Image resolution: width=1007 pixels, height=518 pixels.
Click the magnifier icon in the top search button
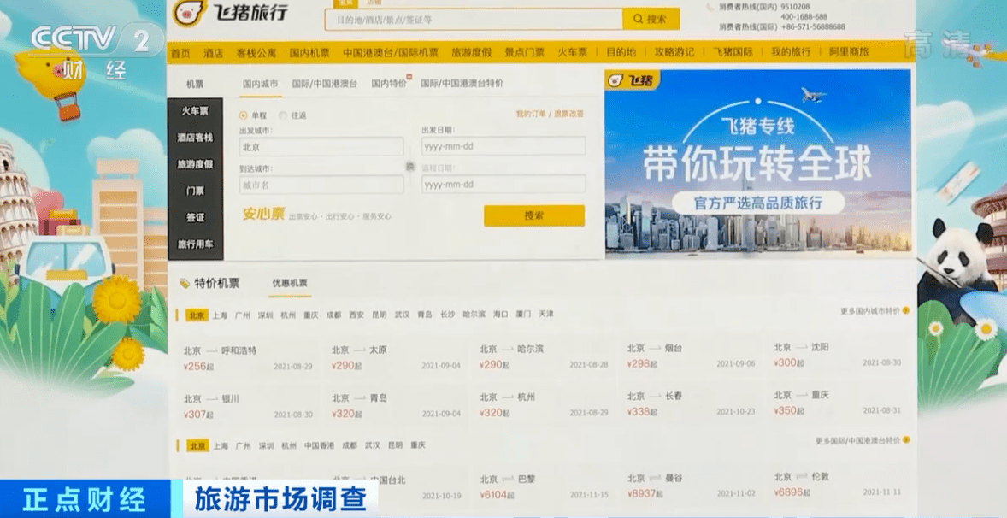click(x=638, y=20)
